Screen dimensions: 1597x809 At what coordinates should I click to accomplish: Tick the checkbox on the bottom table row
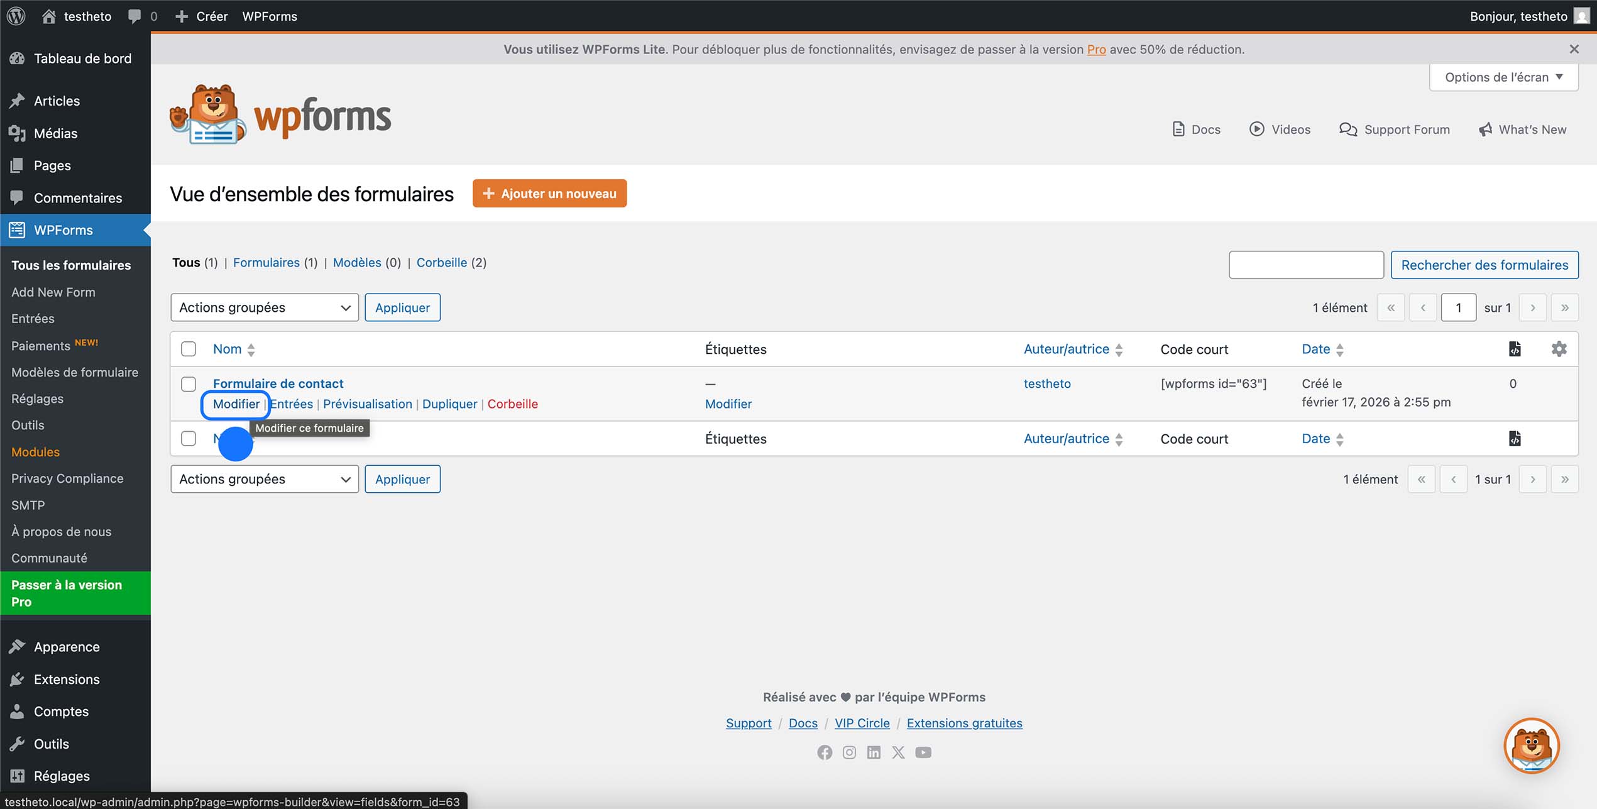coord(188,439)
